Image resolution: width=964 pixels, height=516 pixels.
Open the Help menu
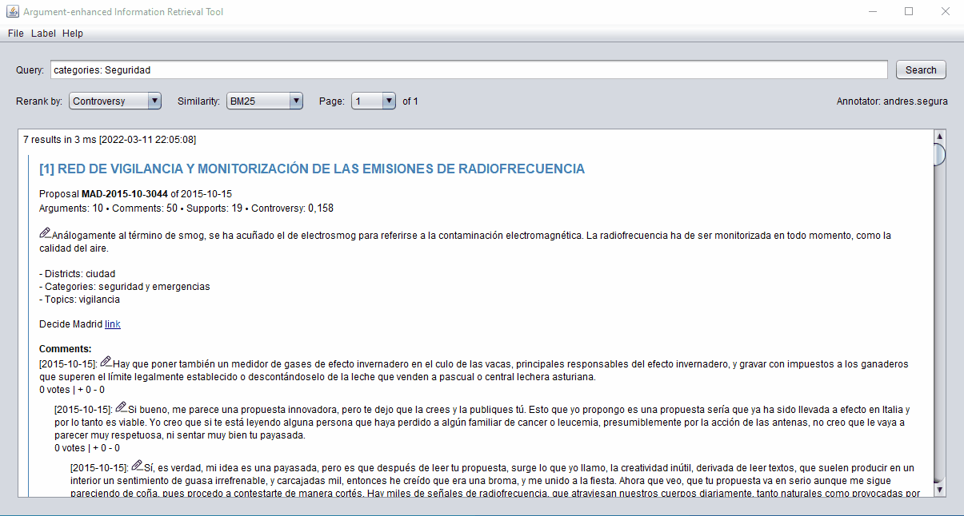73,34
